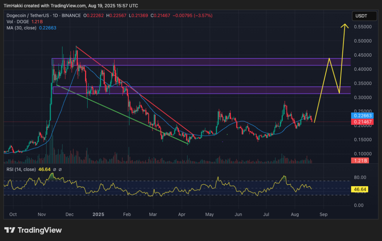Viewport: 382px width, 241px height.
Task: Select the 2025 label on time axis
Action: (x=98, y=215)
